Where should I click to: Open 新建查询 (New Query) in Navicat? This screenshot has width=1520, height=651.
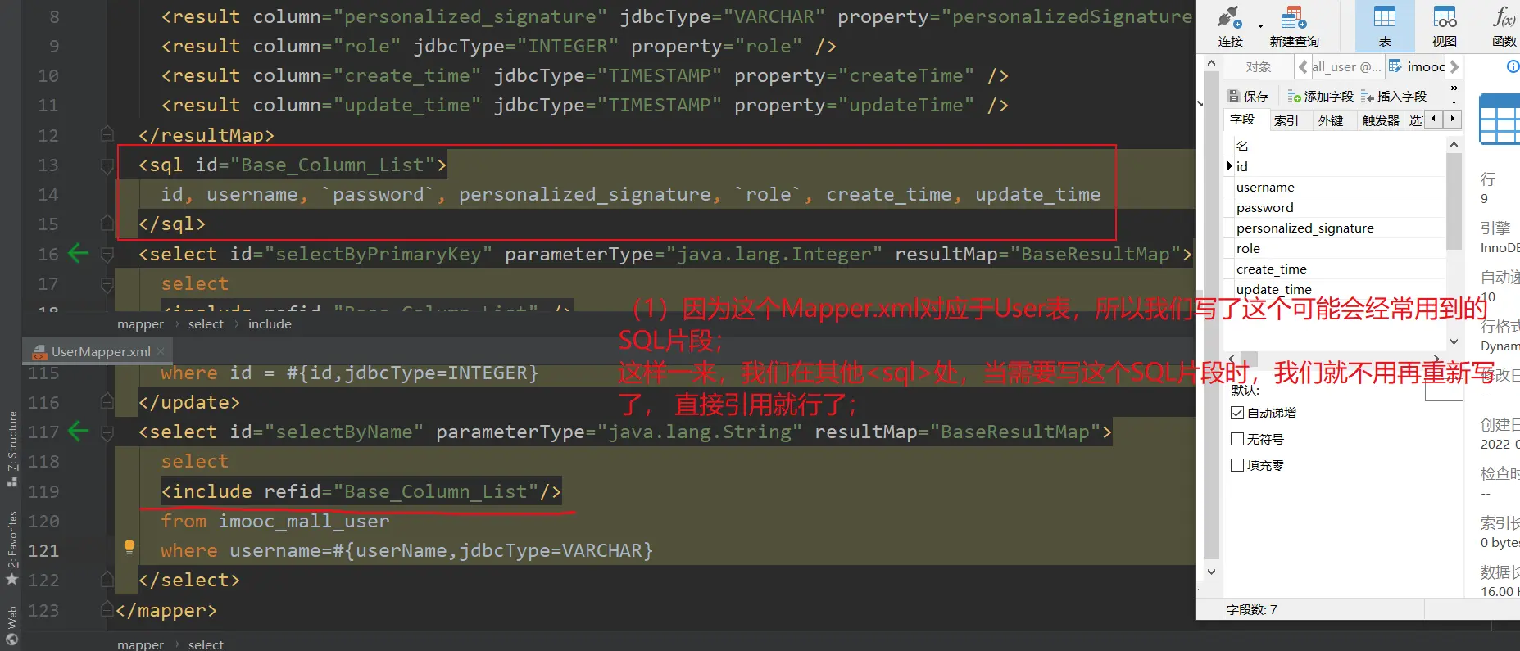1294,25
